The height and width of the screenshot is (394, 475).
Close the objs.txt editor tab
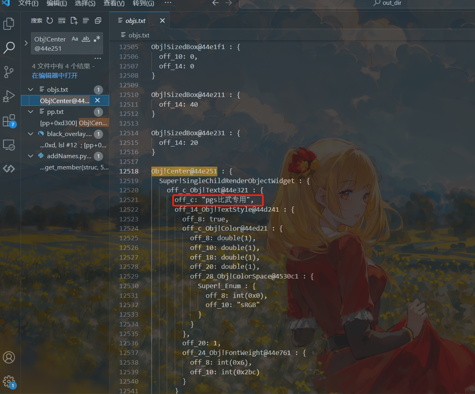pos(162,21)
